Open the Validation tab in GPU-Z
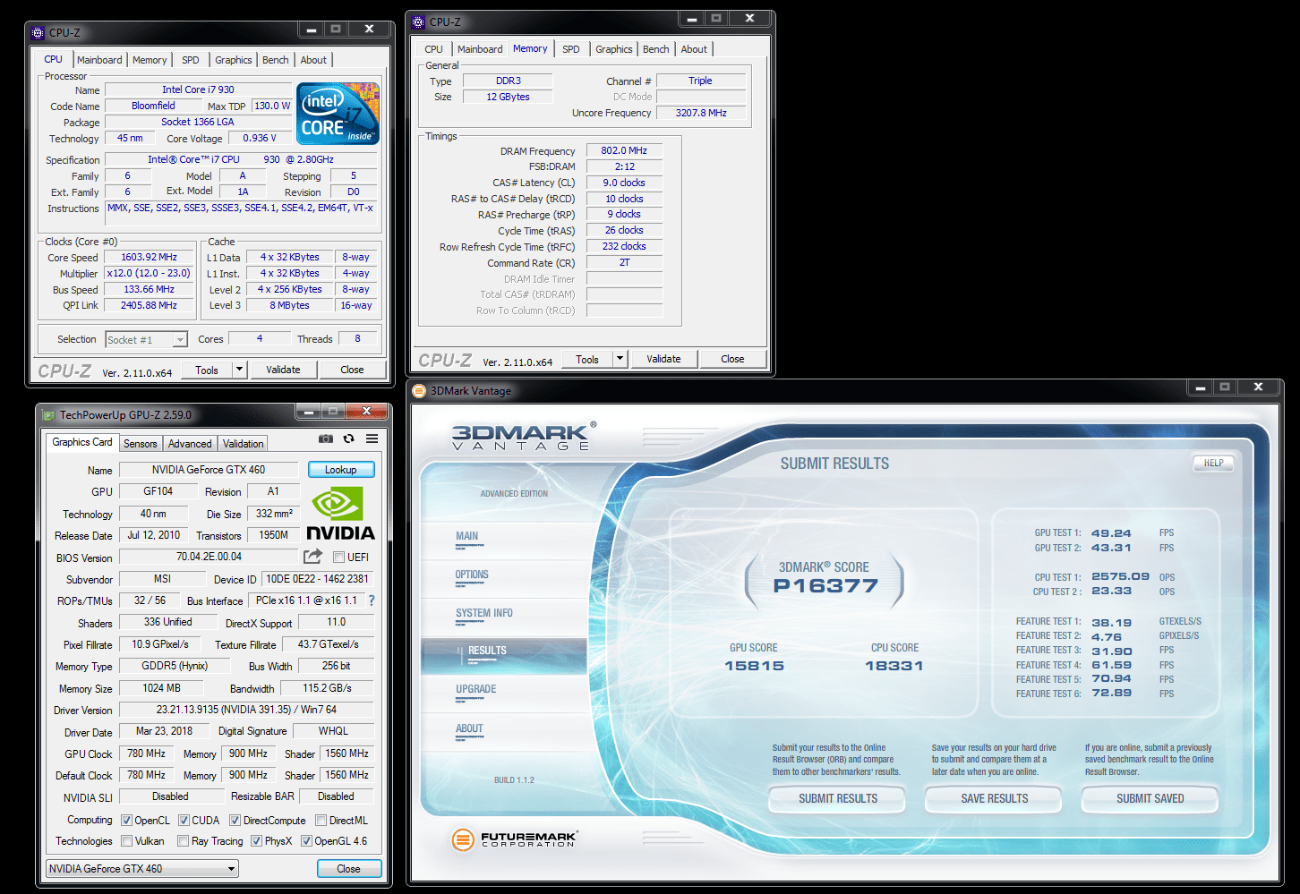This screenshot has height=894, width=1300. [243, 443]
